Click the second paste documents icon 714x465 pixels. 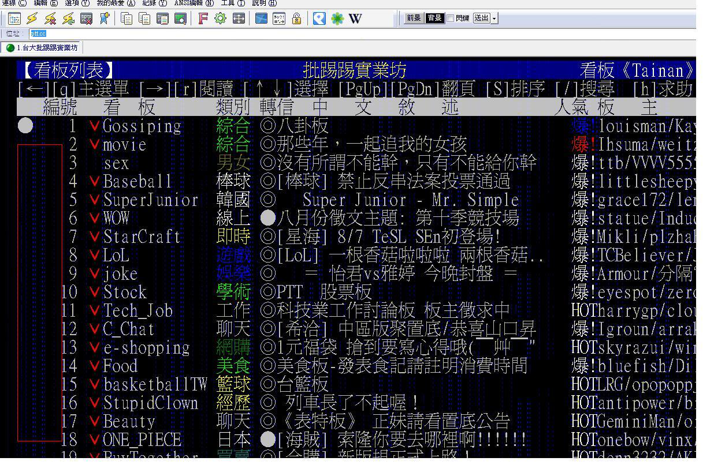coord(144,18)
